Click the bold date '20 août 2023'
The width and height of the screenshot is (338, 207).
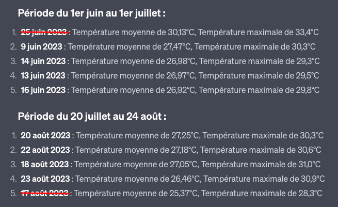pyautogui.click(x=45, y=136)
